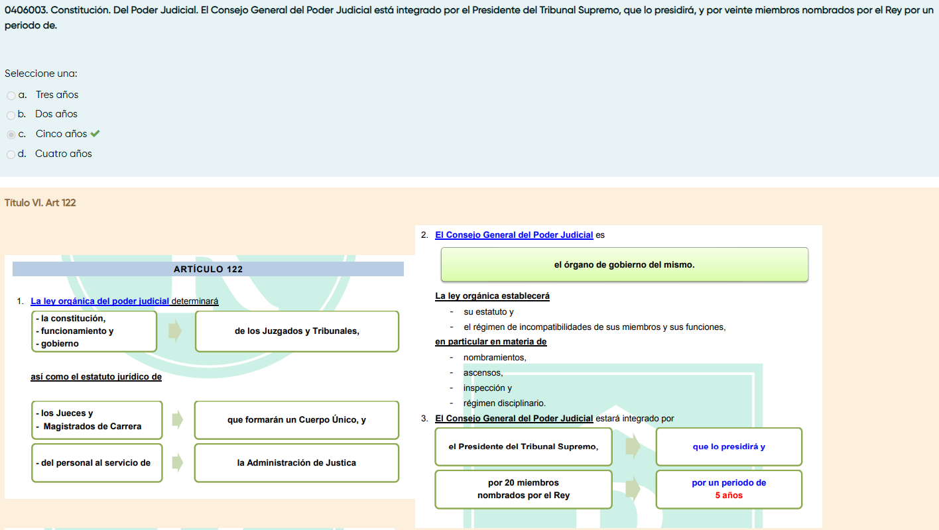Image resolution: width=939 pixels, height=530 pixels.
Task: Click the 'ARTÍCULO 122' header bar
Action: (x=208, y=269)
